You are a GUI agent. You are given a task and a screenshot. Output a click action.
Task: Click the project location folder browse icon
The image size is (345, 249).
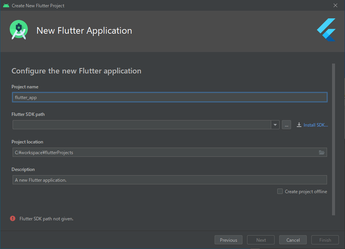tap(321, 153)
